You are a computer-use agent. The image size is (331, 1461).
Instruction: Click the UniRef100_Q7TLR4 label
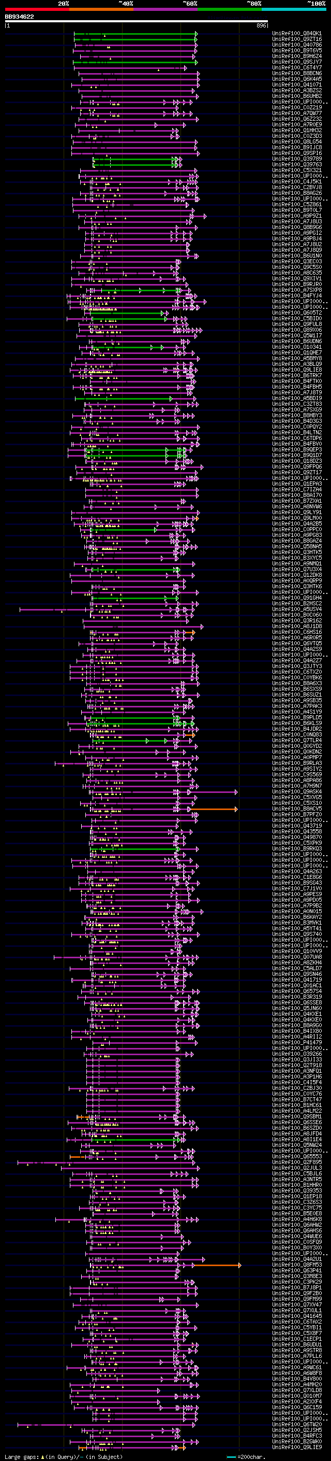pyautogui.click(x=297, y=740)
